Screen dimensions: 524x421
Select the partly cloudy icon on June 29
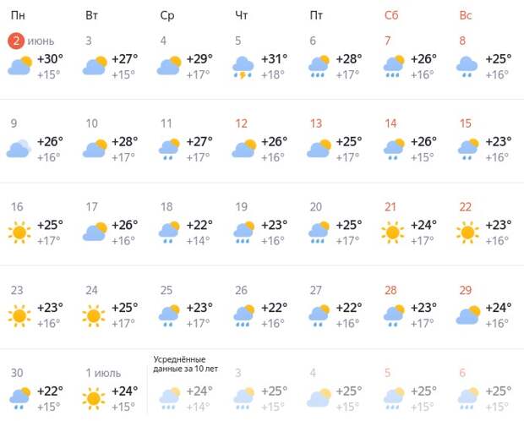click(469, 314)
